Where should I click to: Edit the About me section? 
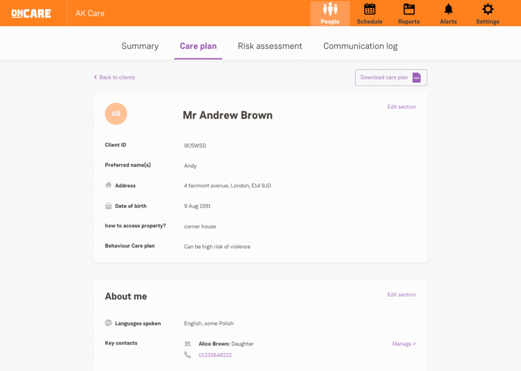click(401, 295)
